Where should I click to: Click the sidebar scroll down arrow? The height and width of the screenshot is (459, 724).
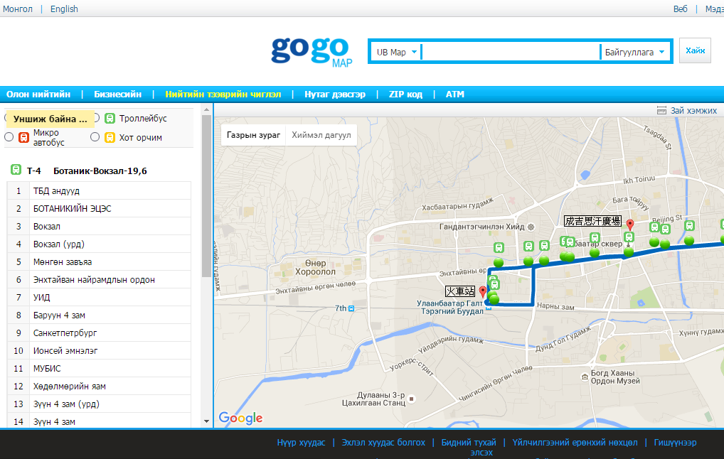pyautogui.click(x=206, y=421)
